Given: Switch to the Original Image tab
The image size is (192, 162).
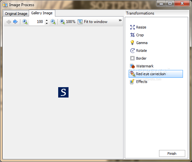Looking at the screenshot, I should [x=16, y=14].
